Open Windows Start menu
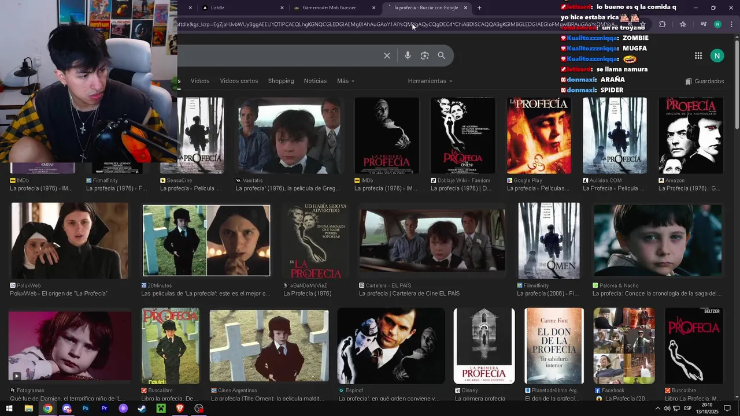The height and width of the screenshot is (416, 740). [9, 408]
